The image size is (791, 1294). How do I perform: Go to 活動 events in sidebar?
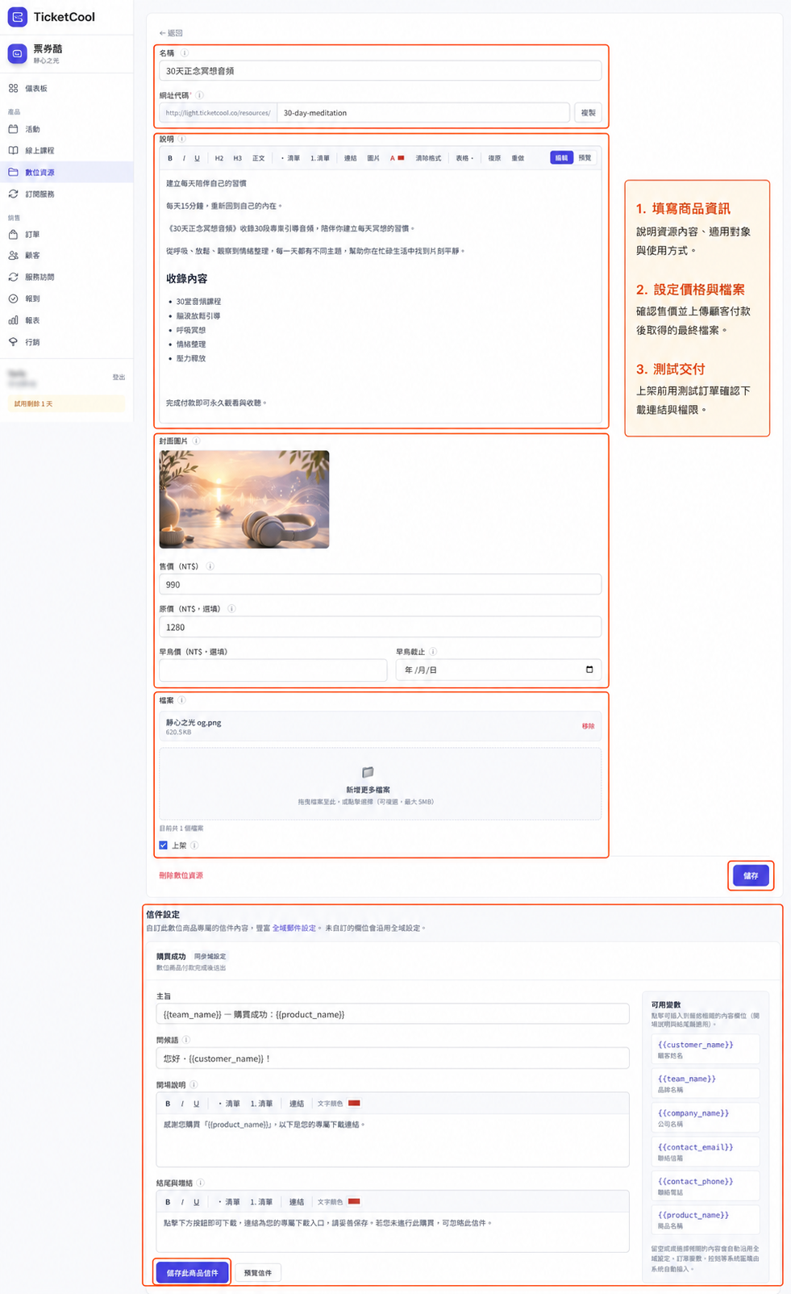[x=32, y=129]
